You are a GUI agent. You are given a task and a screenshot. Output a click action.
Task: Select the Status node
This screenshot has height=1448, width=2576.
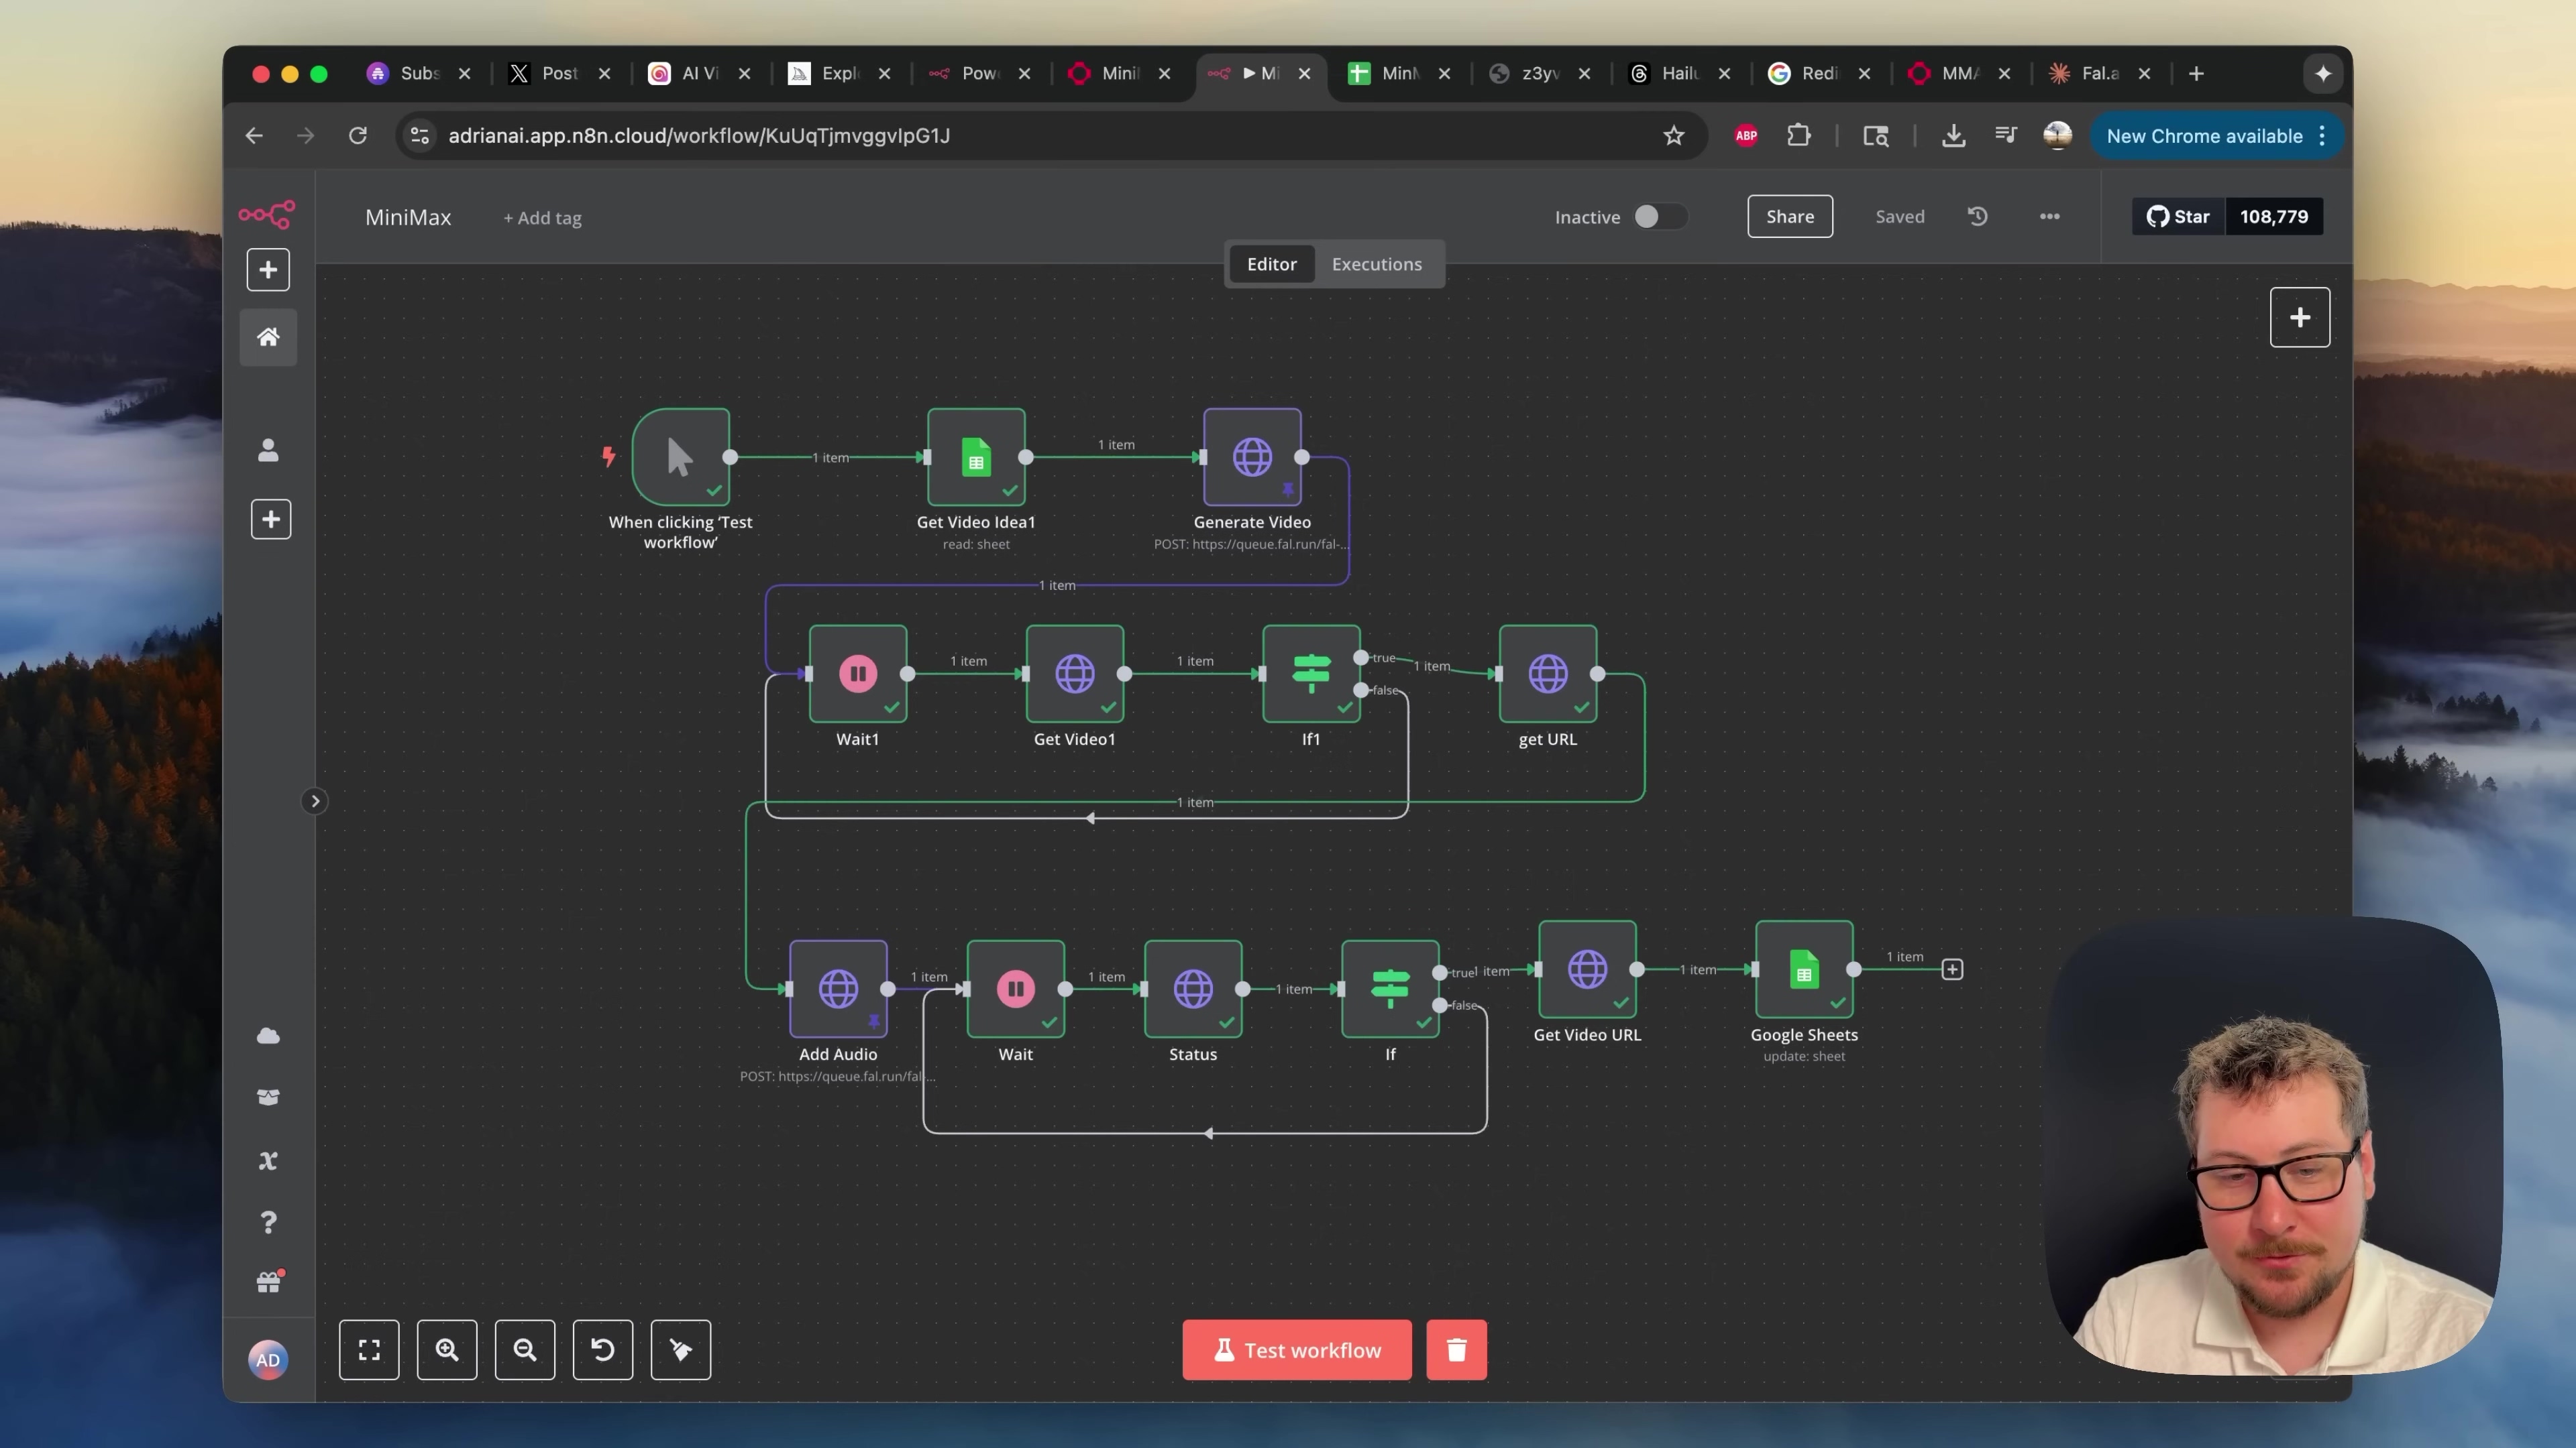point(1193,989)
